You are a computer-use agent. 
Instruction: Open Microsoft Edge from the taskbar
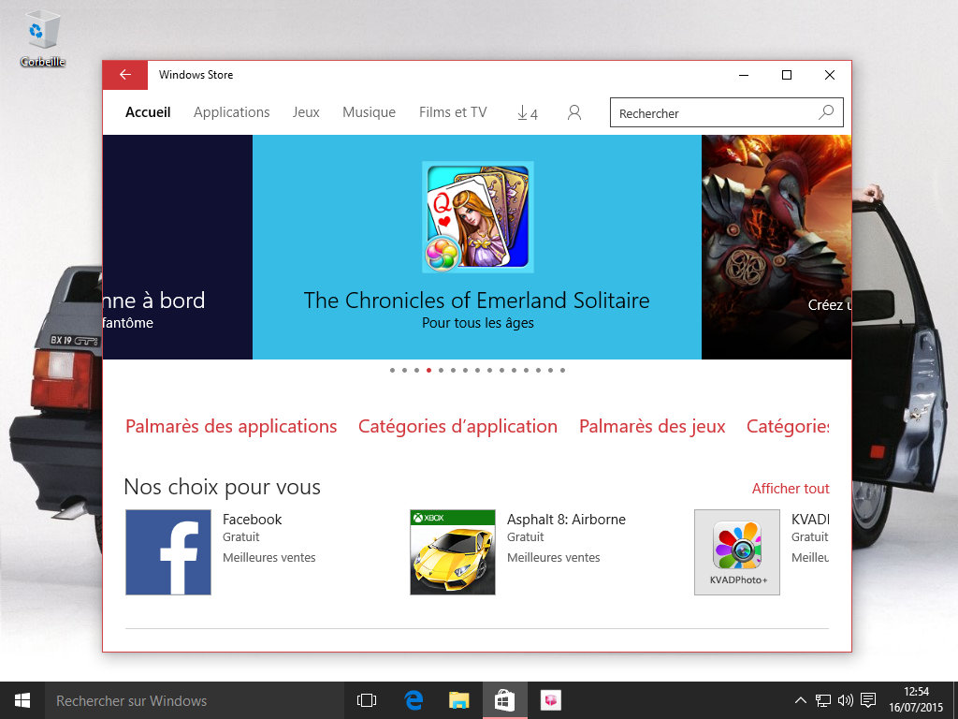414,700
